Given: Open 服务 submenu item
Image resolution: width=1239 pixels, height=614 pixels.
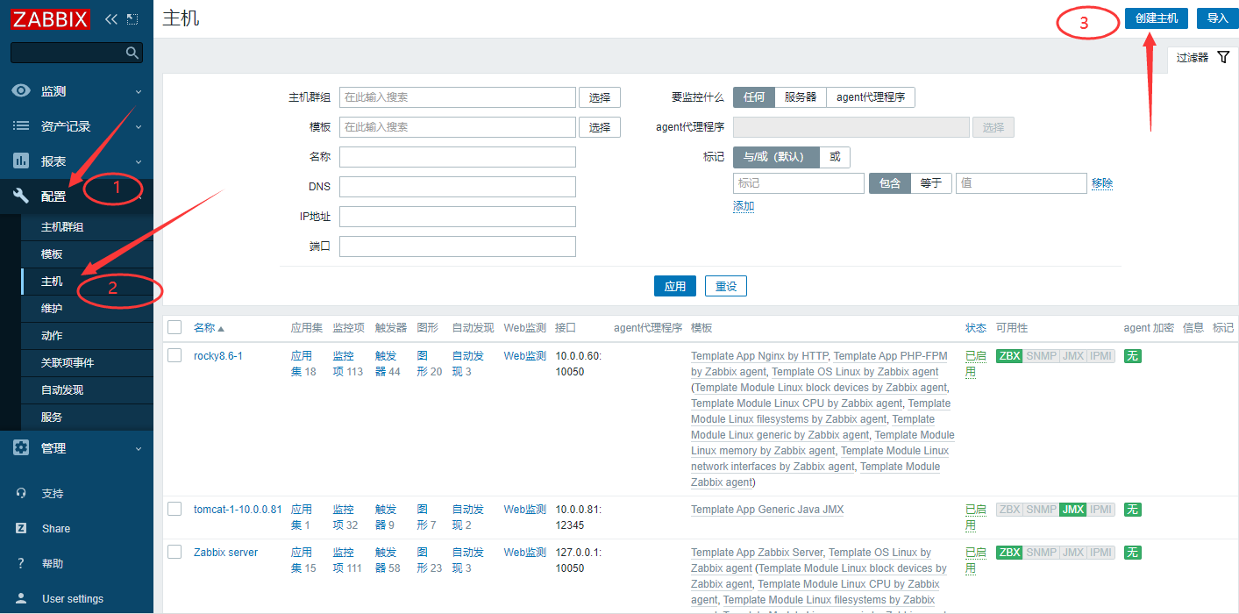Looking at the screenshot, I should pyautogui.click(x=87, y=418).
